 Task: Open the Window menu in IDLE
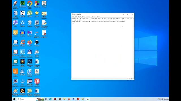pyautogui.click(x=94, y=17)
